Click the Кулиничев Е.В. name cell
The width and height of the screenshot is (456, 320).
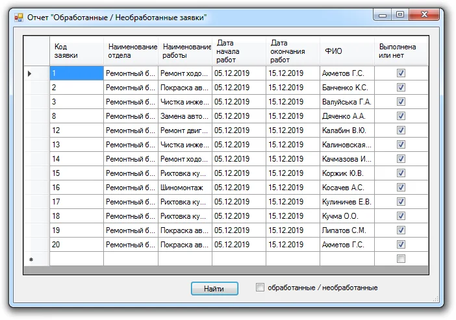(347, 202)
